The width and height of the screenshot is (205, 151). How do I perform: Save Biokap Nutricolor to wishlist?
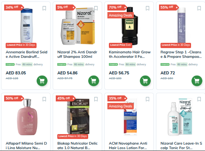96,99
